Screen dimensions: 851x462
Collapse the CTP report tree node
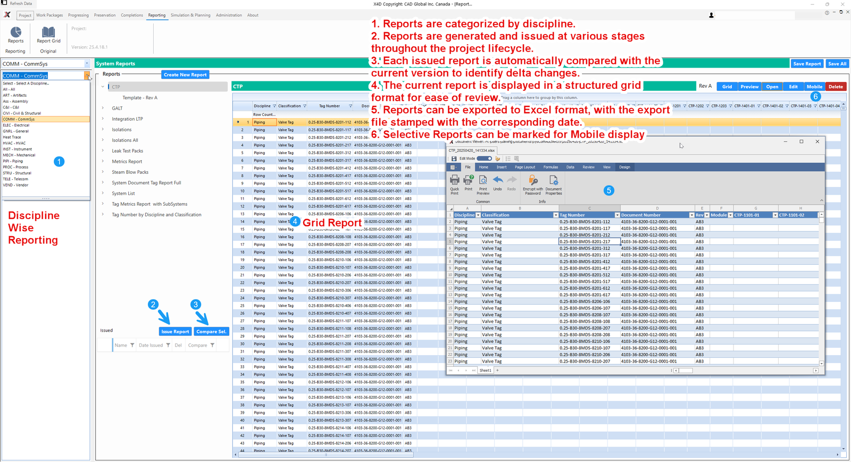tap(103, 87)
